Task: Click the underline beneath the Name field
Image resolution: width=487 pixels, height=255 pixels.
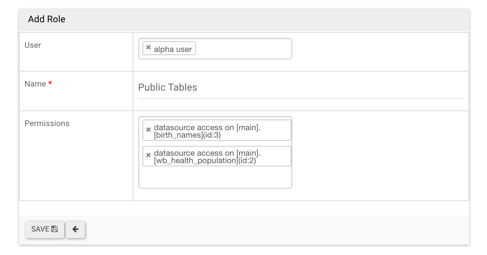Action: (x=301, y=98)
